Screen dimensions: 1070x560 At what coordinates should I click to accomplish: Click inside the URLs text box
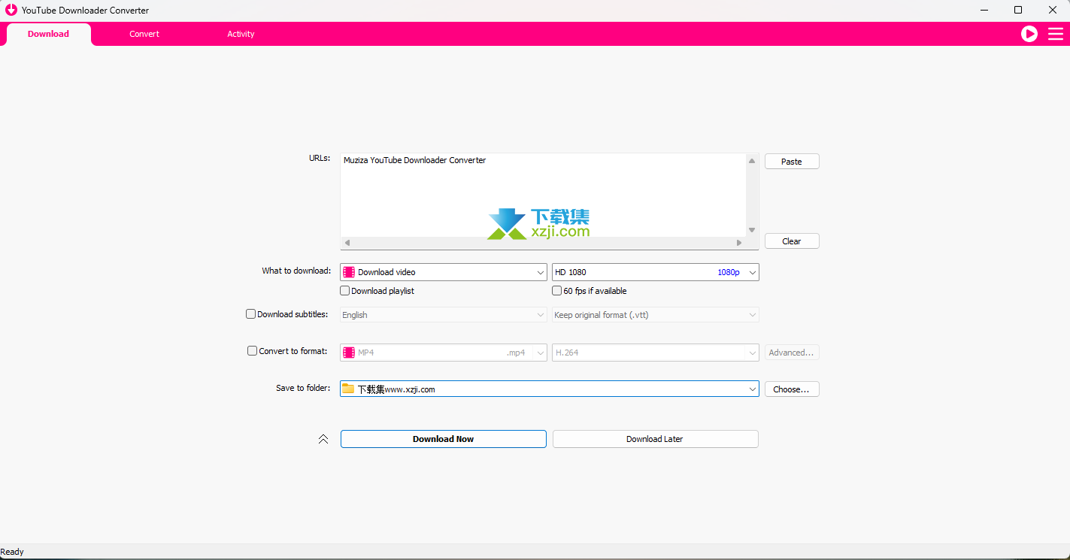click(x=543, y=195)
